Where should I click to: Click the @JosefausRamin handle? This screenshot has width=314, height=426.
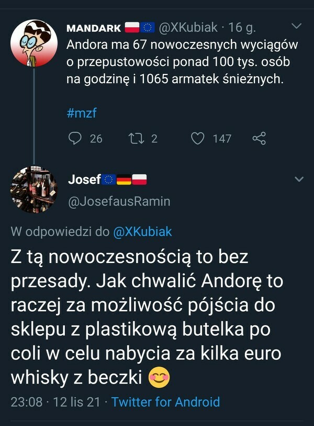pos(119,201)
